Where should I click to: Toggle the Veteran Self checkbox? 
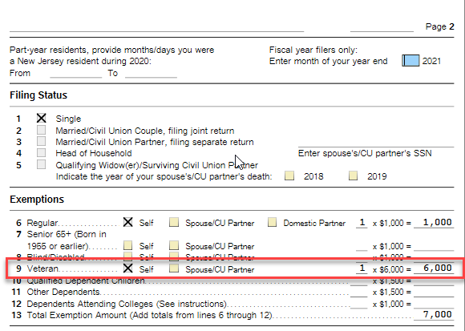(127, 268)
